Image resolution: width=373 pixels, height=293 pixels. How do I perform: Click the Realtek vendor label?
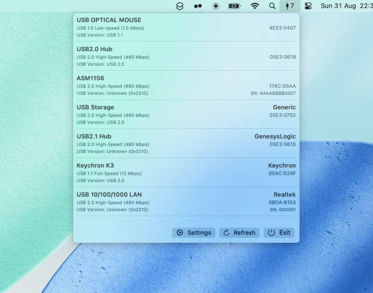285,195
